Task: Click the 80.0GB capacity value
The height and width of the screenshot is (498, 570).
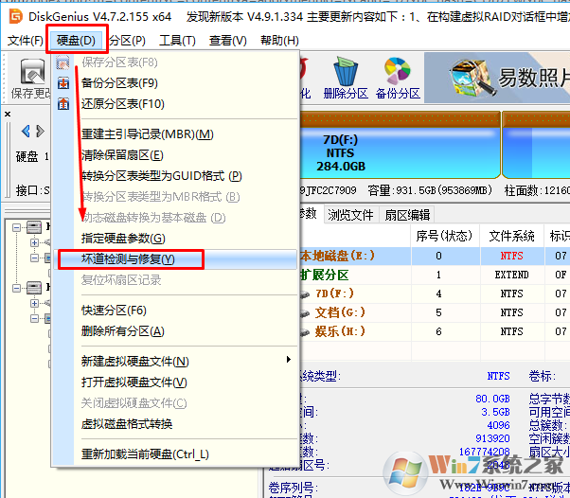Action: click(x=492, y=399)
